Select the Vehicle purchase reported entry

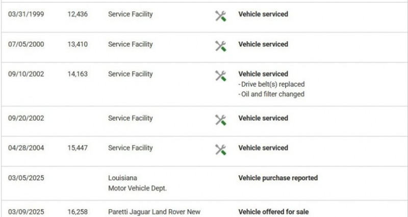pos(278,178)
